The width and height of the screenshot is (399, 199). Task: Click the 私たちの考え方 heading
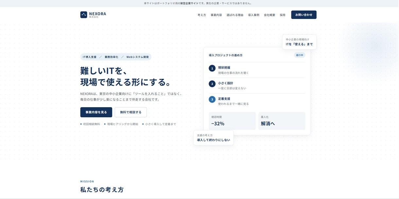102,190
